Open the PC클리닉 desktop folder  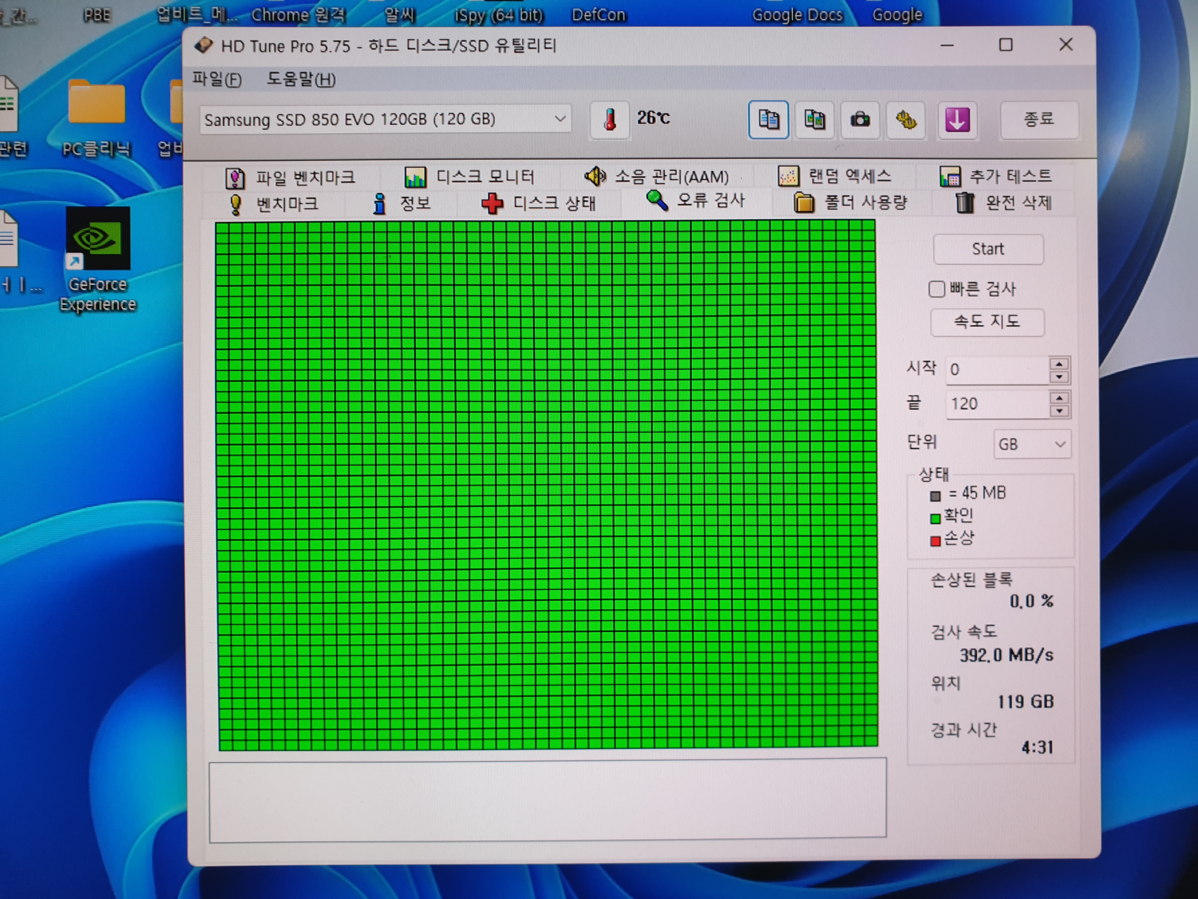pyautogui.click(x=96, y=118)
